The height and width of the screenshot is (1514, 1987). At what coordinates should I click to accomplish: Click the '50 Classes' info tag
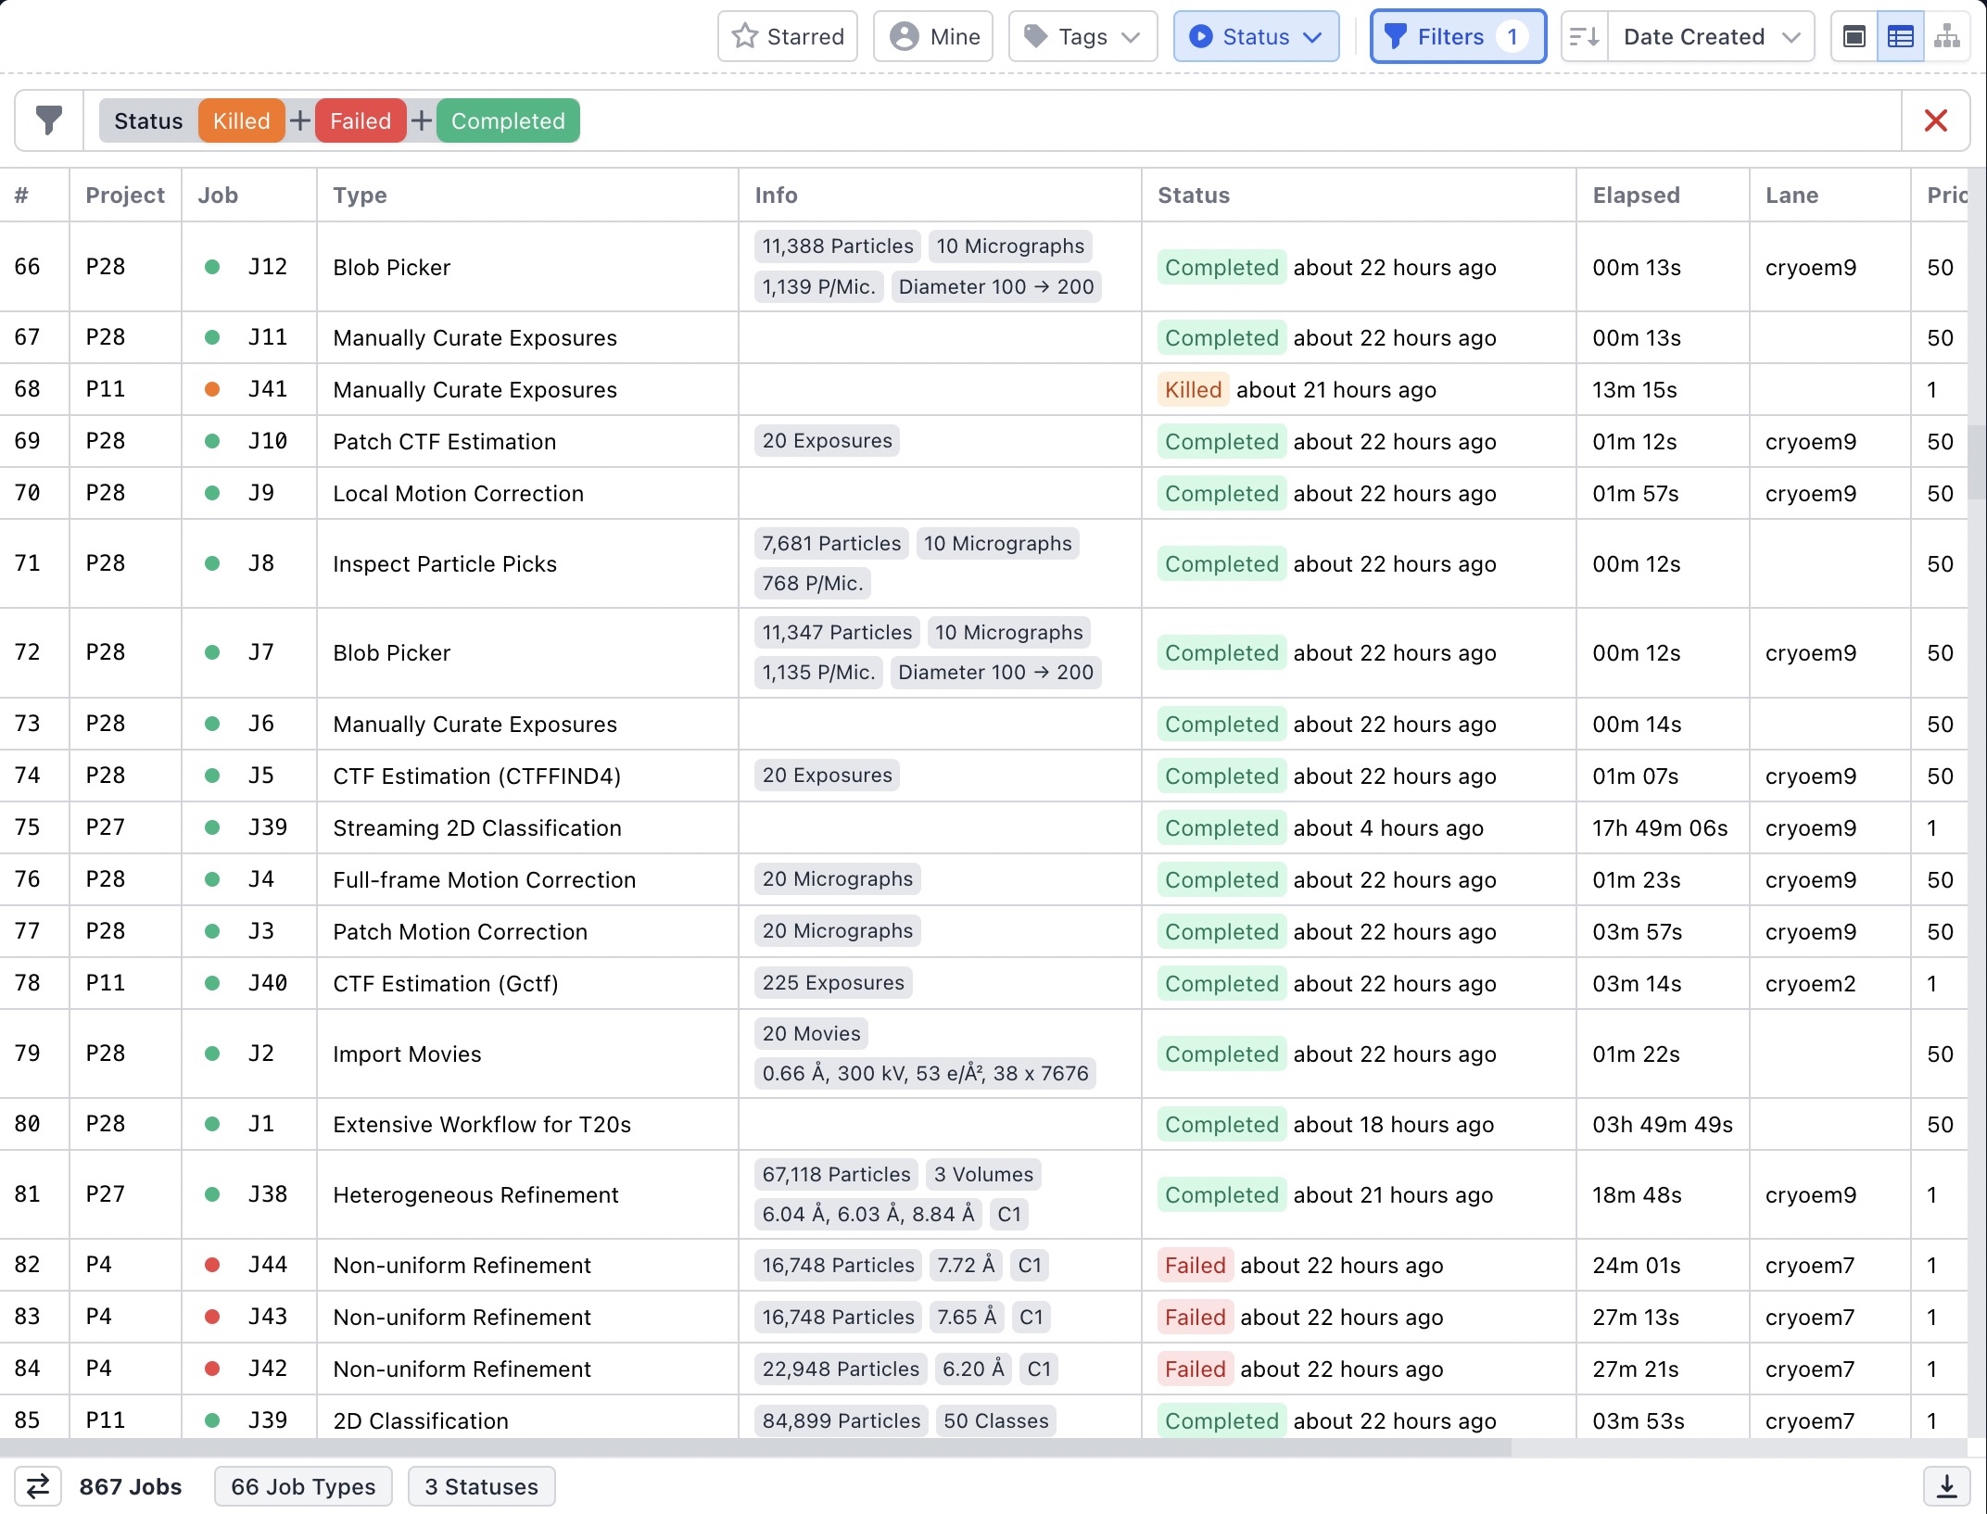point(995,1421)
